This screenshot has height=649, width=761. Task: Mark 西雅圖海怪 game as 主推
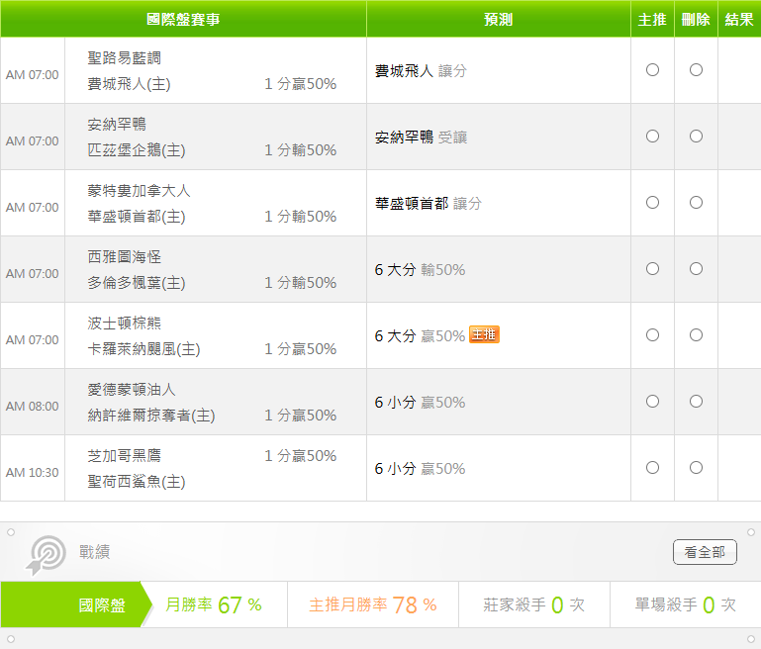point(652,269)
